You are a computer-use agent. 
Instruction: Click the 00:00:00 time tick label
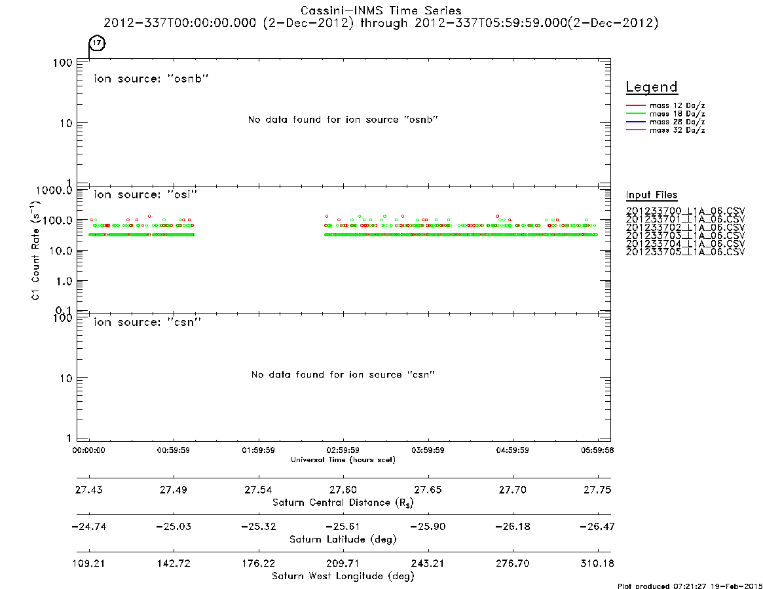88,450
